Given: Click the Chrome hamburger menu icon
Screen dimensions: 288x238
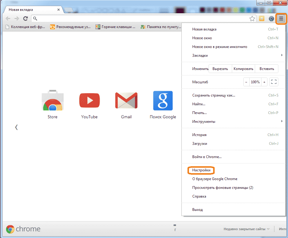Looking at the screenshot, I should (x=281, y=18).
